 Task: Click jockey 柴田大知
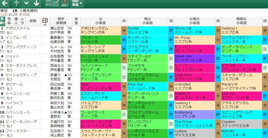click(57, 103)
